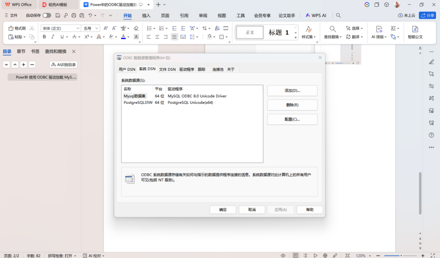Viewport: 440px width, 258px height.
Task: Expand the numbered list dropdown arrow
Action: click(167, 28)
